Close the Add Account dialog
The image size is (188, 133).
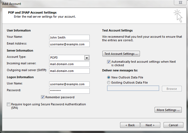[x=180, y=3]
